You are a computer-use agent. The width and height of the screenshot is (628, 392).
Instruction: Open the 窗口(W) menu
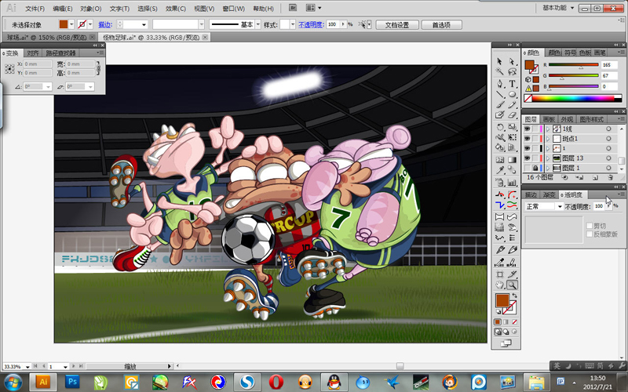point(233,9)
